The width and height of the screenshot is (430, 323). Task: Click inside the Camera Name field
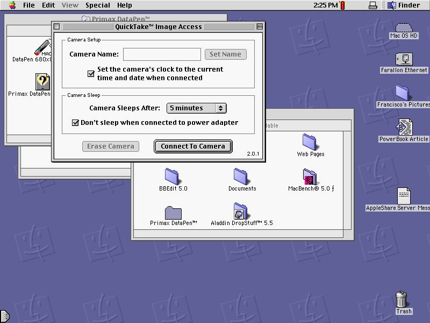162,54
